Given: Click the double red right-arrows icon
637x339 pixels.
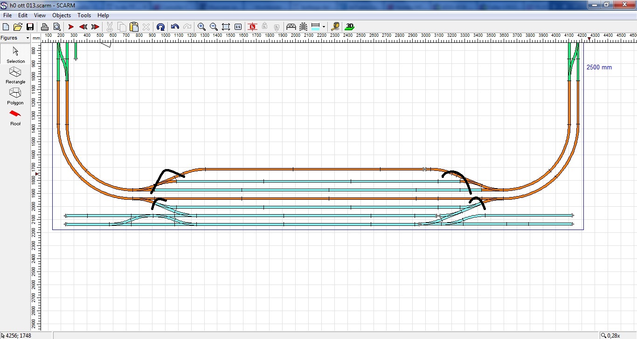Looking at the screenshot, I should pyautogui.click(x=95, y=27).
